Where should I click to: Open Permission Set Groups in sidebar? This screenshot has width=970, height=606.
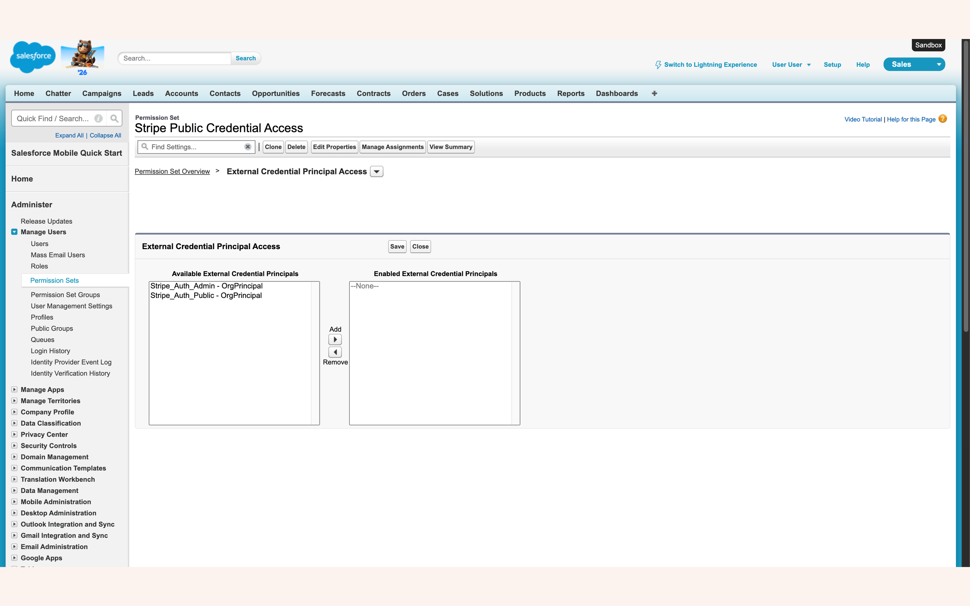(65, 295)
